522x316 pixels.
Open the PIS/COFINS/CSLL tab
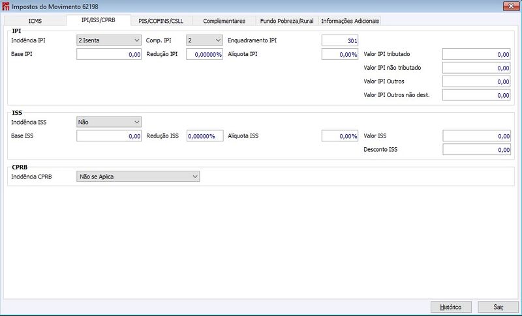[x=161, y=21]
